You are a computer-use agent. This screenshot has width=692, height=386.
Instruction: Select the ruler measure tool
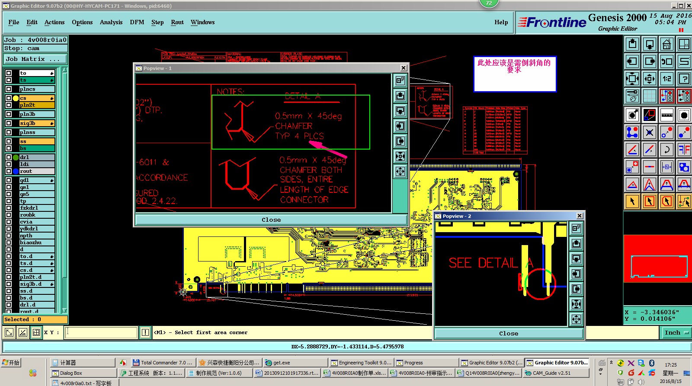coord(667,115)
